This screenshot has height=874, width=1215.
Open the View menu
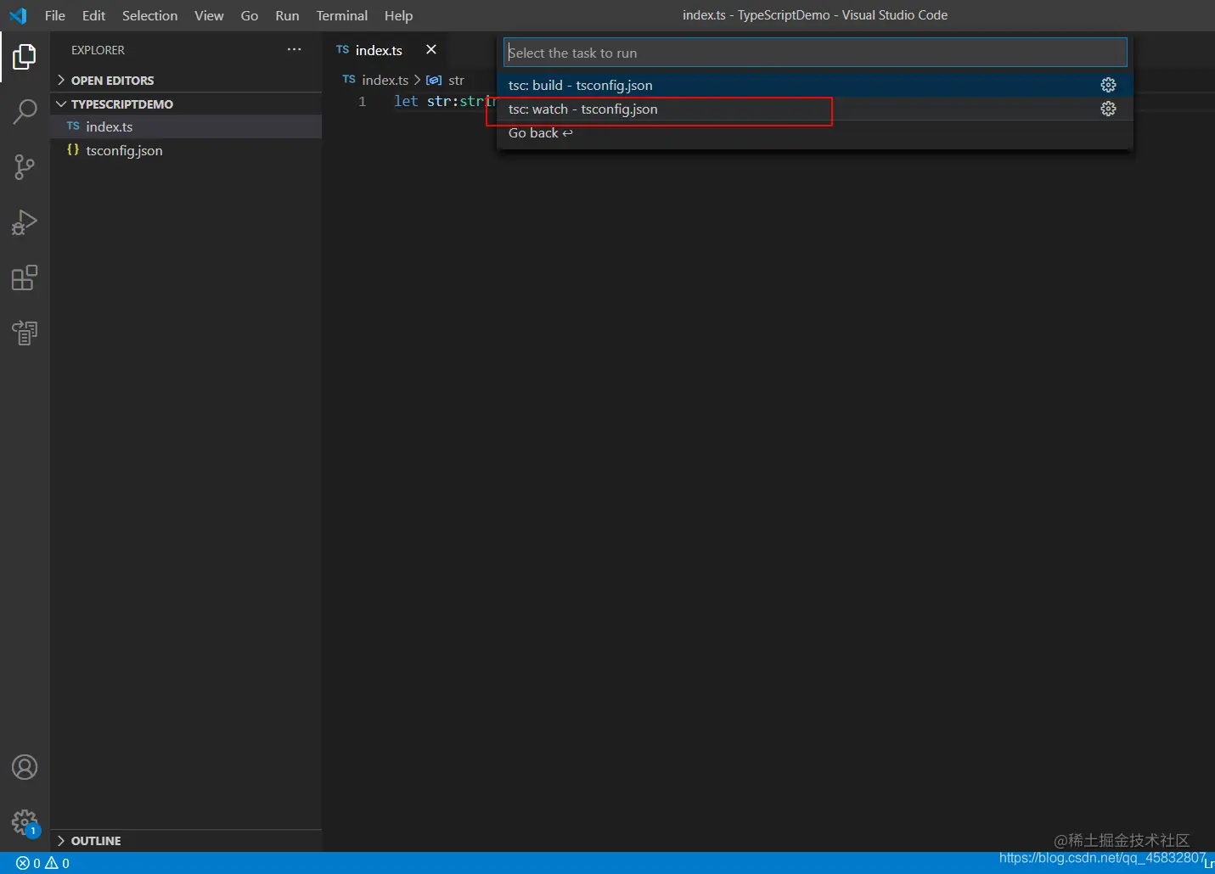point(209,15)
